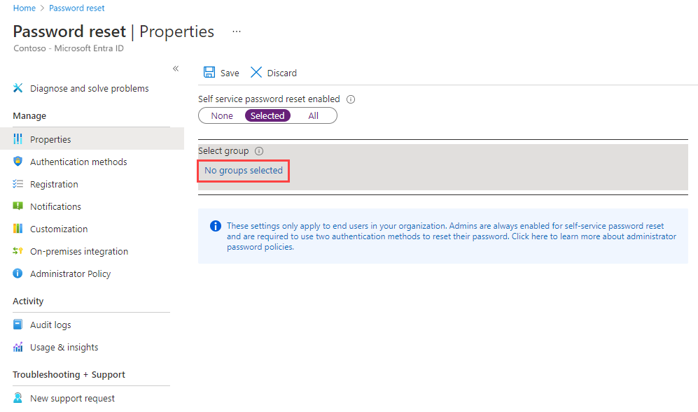The height and width of the screenshot is (412, 698).
Task: Click the Authentication methods shield icon
Action: coord(18,162)
